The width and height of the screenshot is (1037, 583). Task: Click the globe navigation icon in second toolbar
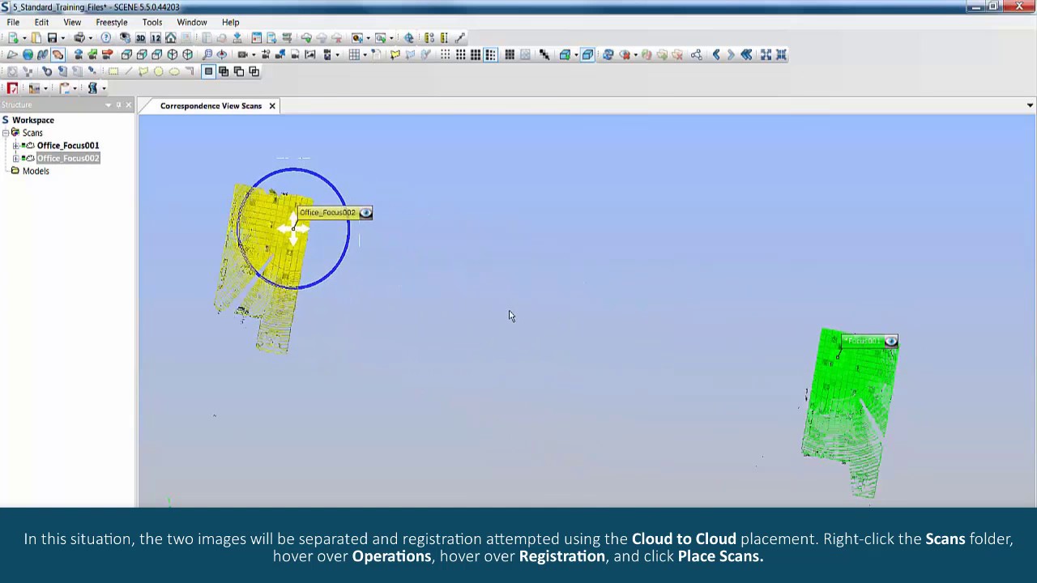pos(28,54)
